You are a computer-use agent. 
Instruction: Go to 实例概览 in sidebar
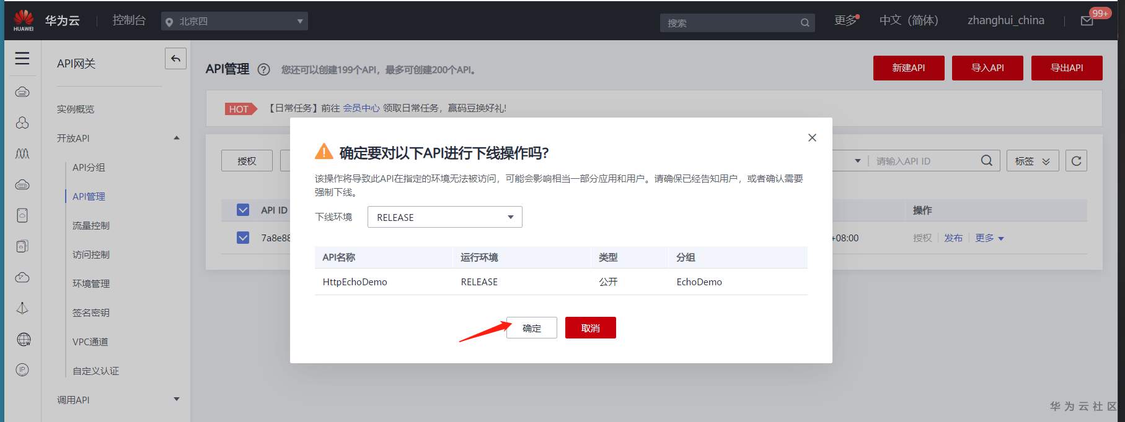pyautogui.click(x=76, y=109)
